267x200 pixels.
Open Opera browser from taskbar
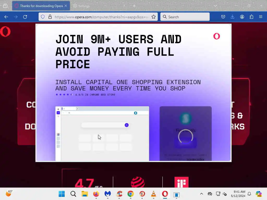point(165,194)
